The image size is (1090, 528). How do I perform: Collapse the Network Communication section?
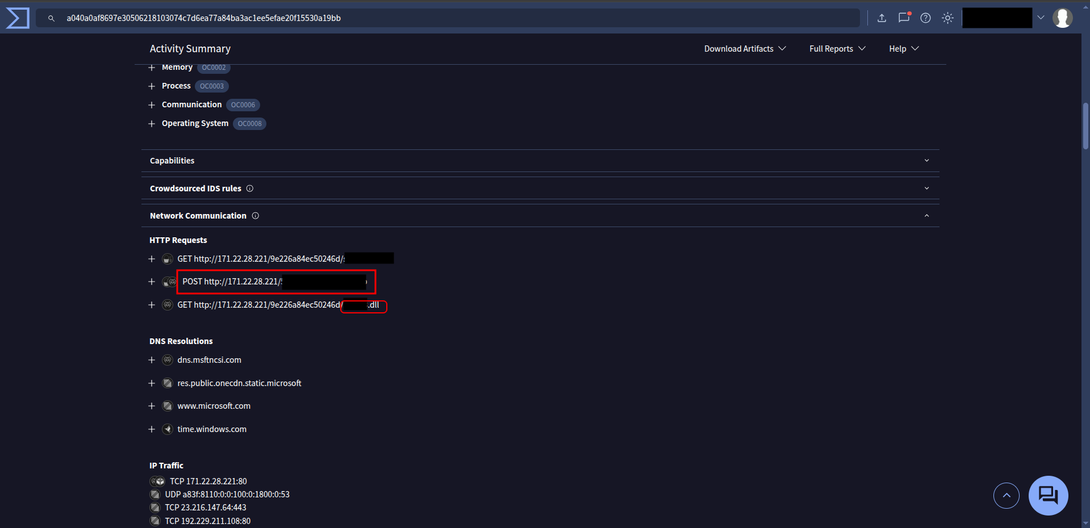pyautogui.click(x=926, y=216)
